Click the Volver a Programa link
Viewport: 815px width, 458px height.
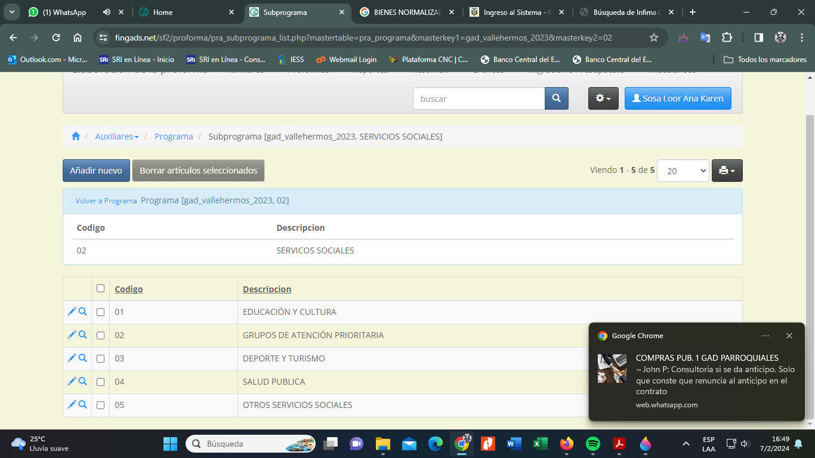pos(106,201)
